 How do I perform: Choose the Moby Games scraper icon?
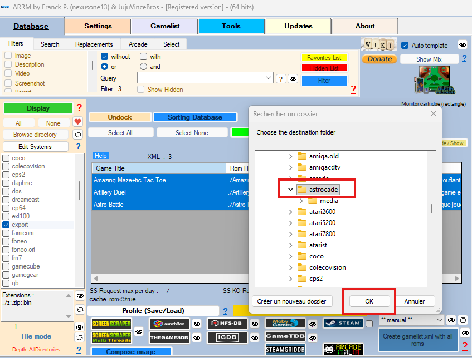coord(285,323)
